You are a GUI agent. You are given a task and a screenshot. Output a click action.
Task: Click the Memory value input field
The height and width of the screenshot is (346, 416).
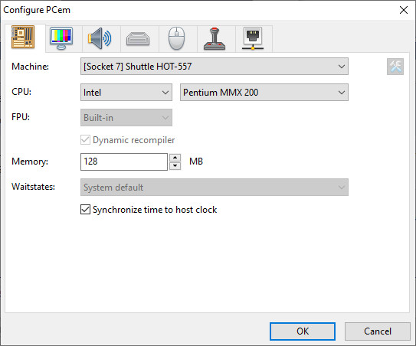pyautogui.click(x=124, y=162)
